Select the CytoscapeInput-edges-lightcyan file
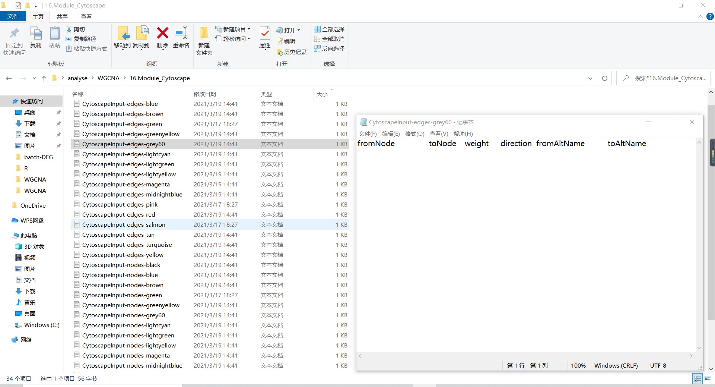This screenshot has width=715, height=387. [x=210, y=154]
